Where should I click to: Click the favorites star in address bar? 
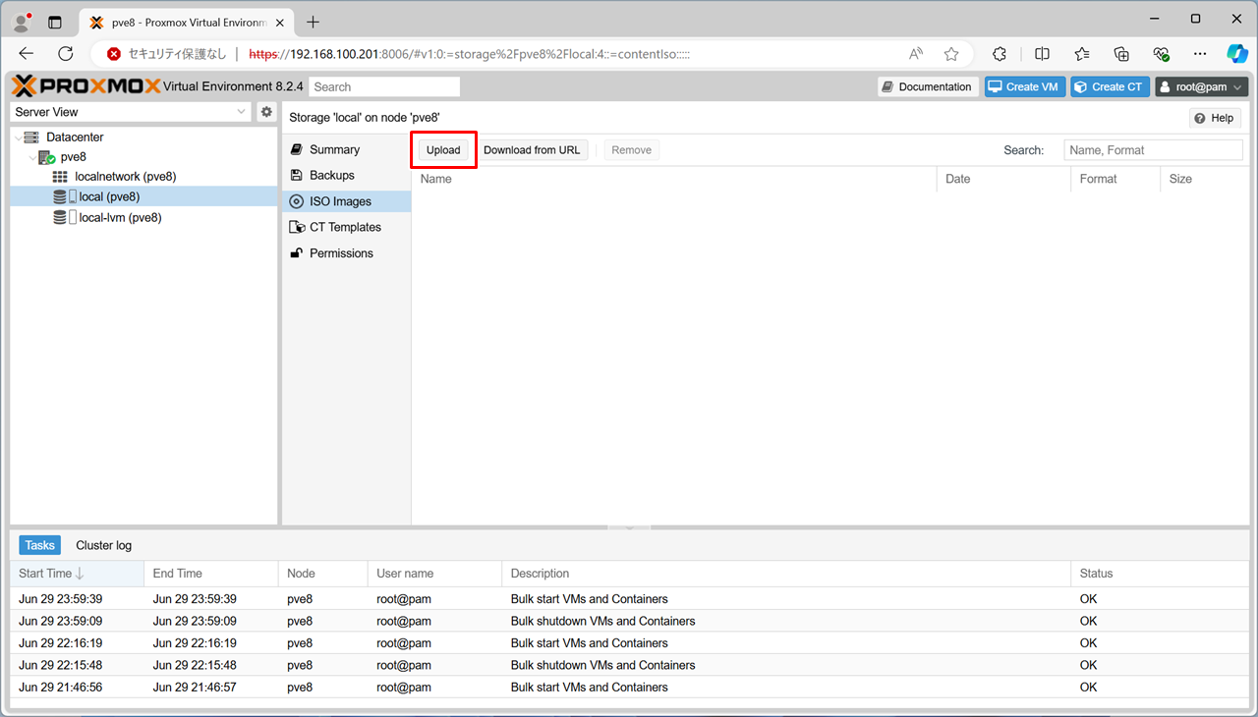950,54
